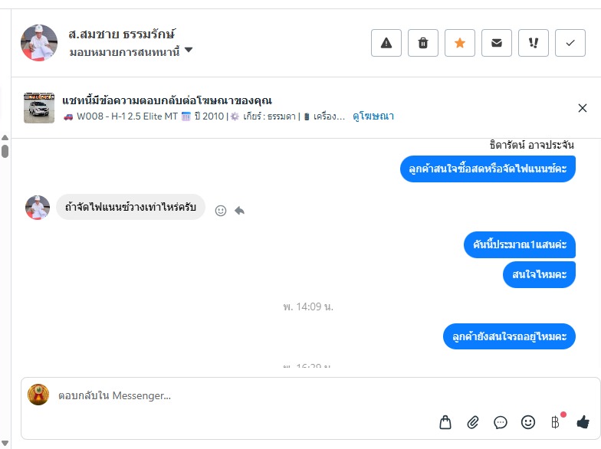Open ส.สมชาย ธรรมรักษ์ contact name
Viewport: 601px width, 449px height.
[122, 34]
